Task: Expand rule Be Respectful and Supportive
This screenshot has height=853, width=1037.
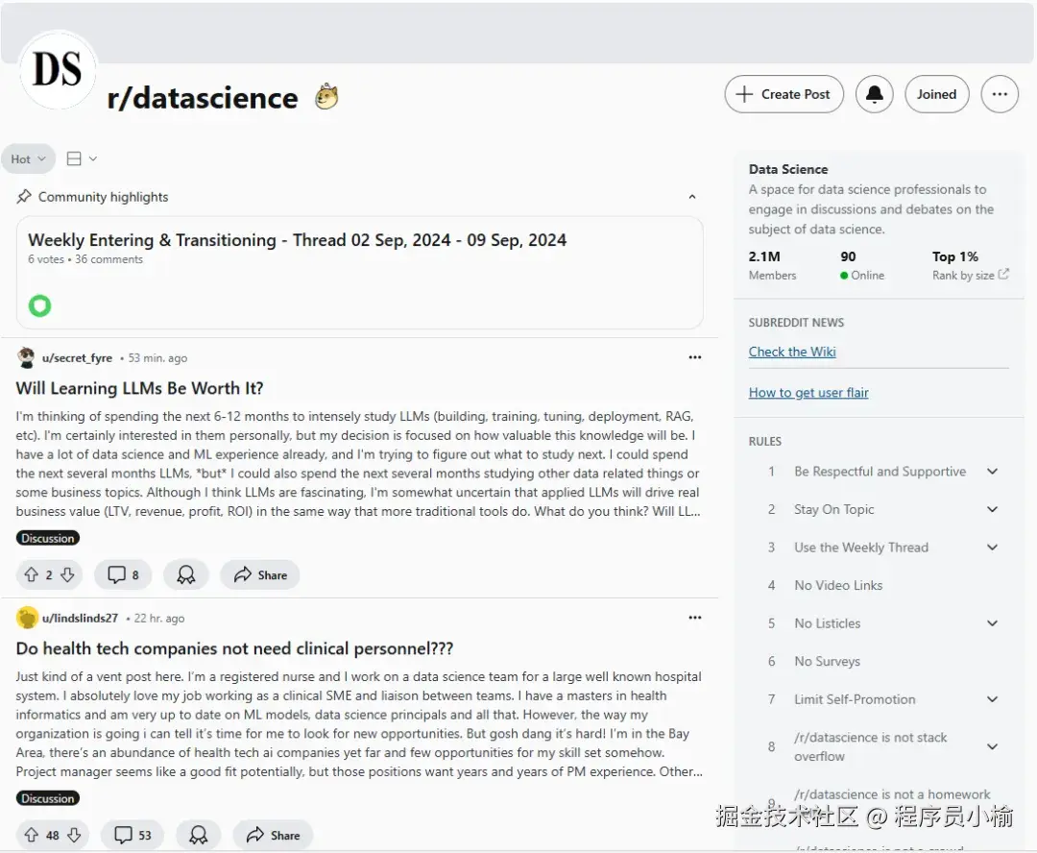Action: 992,472
